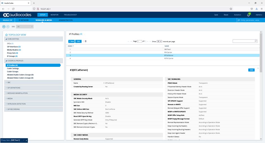Expand the Message Manipulation section
This screenshot has height=143, width=265.
34,93
